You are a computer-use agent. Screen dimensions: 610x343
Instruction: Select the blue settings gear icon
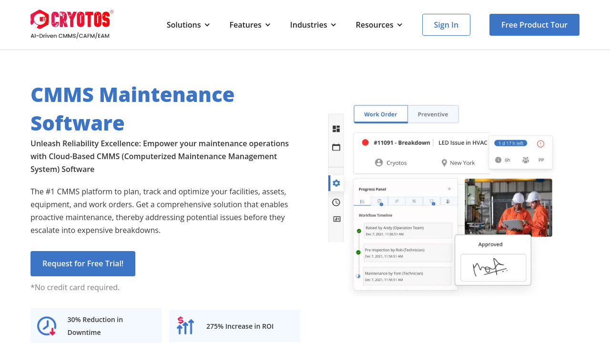[336, 183]
